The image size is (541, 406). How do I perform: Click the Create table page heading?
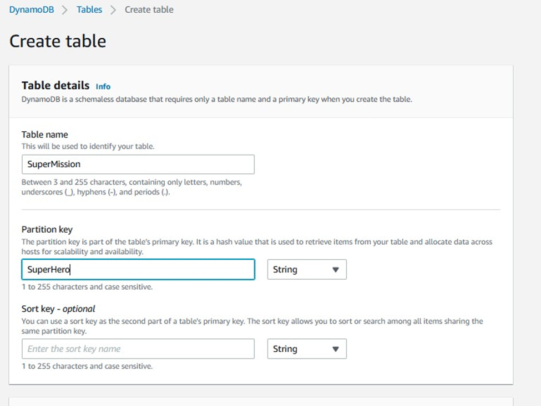(58, 41)
